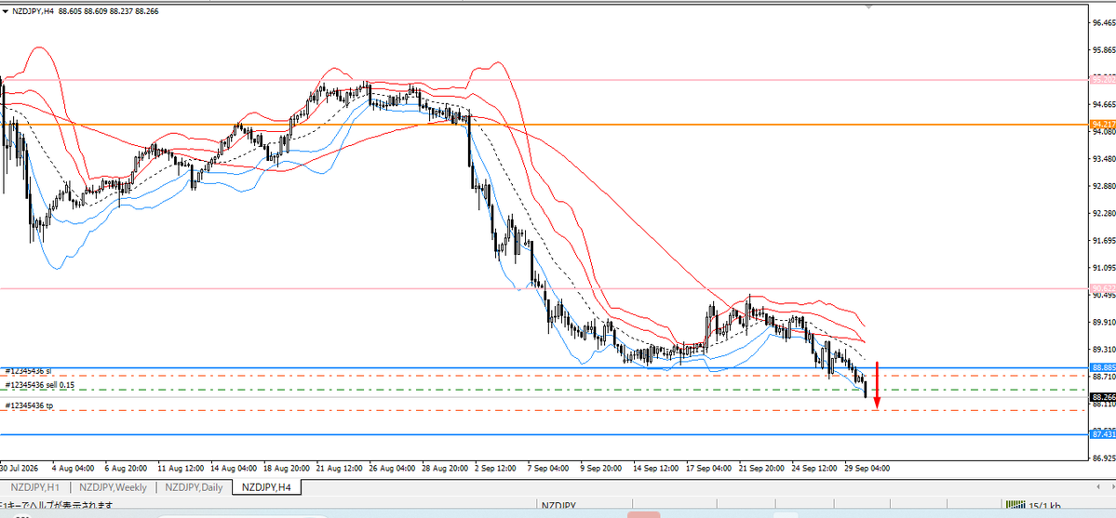The image size is (1116, 518).
Task: Select the #12345436 tp order label
Action: click(x=29, y=405)
